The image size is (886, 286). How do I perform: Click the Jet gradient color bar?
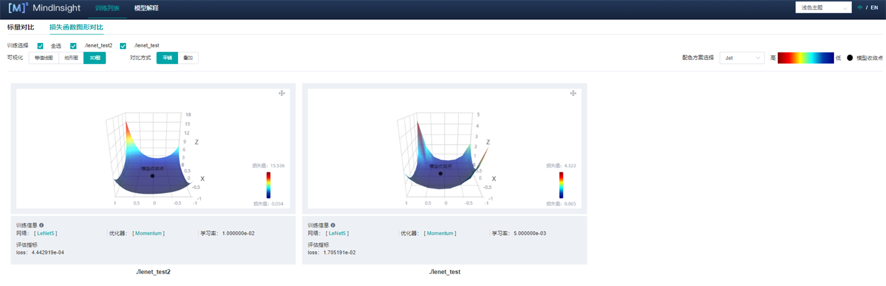(x=805, y=58)
